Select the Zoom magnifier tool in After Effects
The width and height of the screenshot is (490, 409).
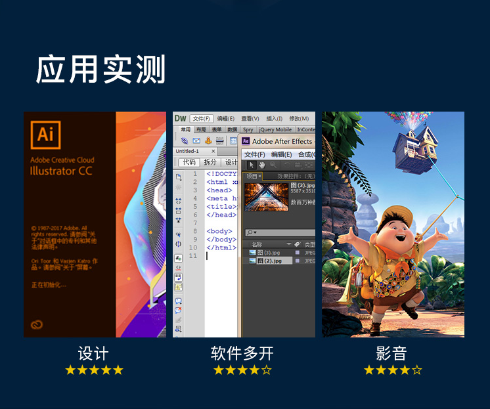click(273, 165)
